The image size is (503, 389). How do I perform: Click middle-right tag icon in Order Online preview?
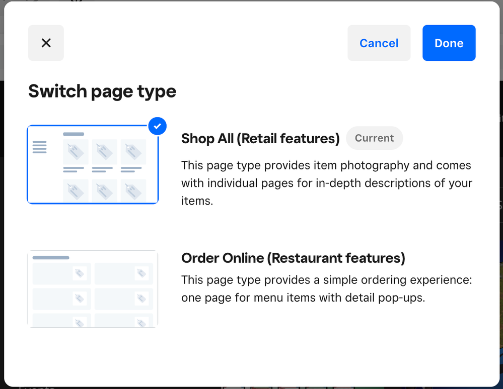(141, 299)
